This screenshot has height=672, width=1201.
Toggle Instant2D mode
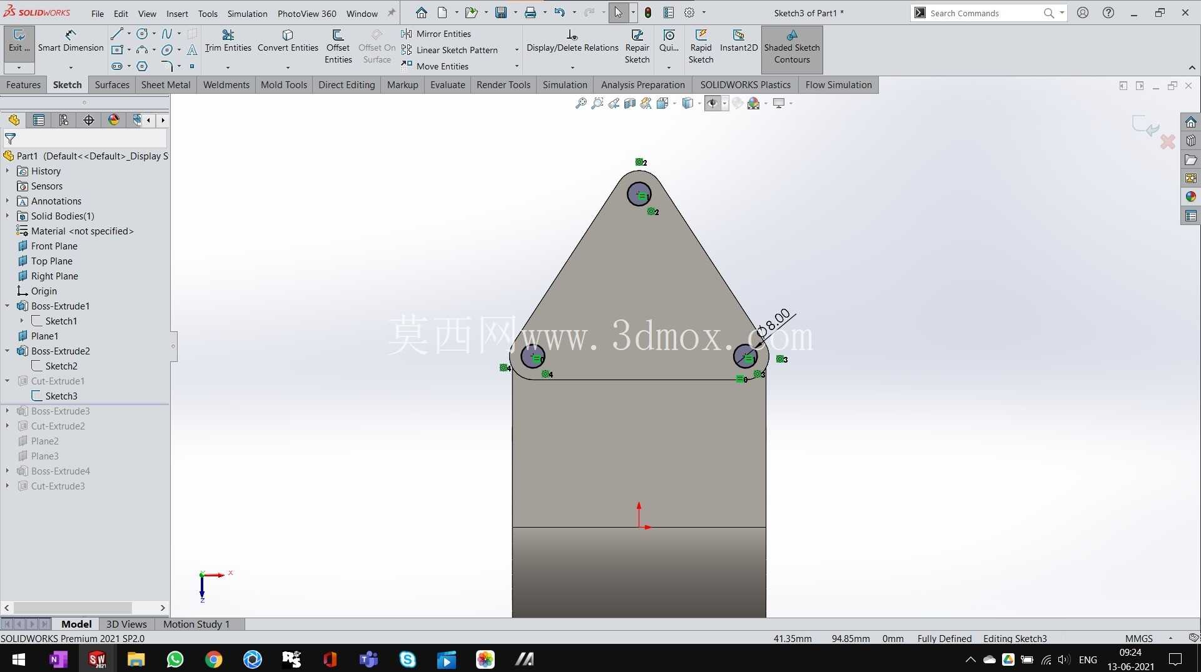coord(739,41)
